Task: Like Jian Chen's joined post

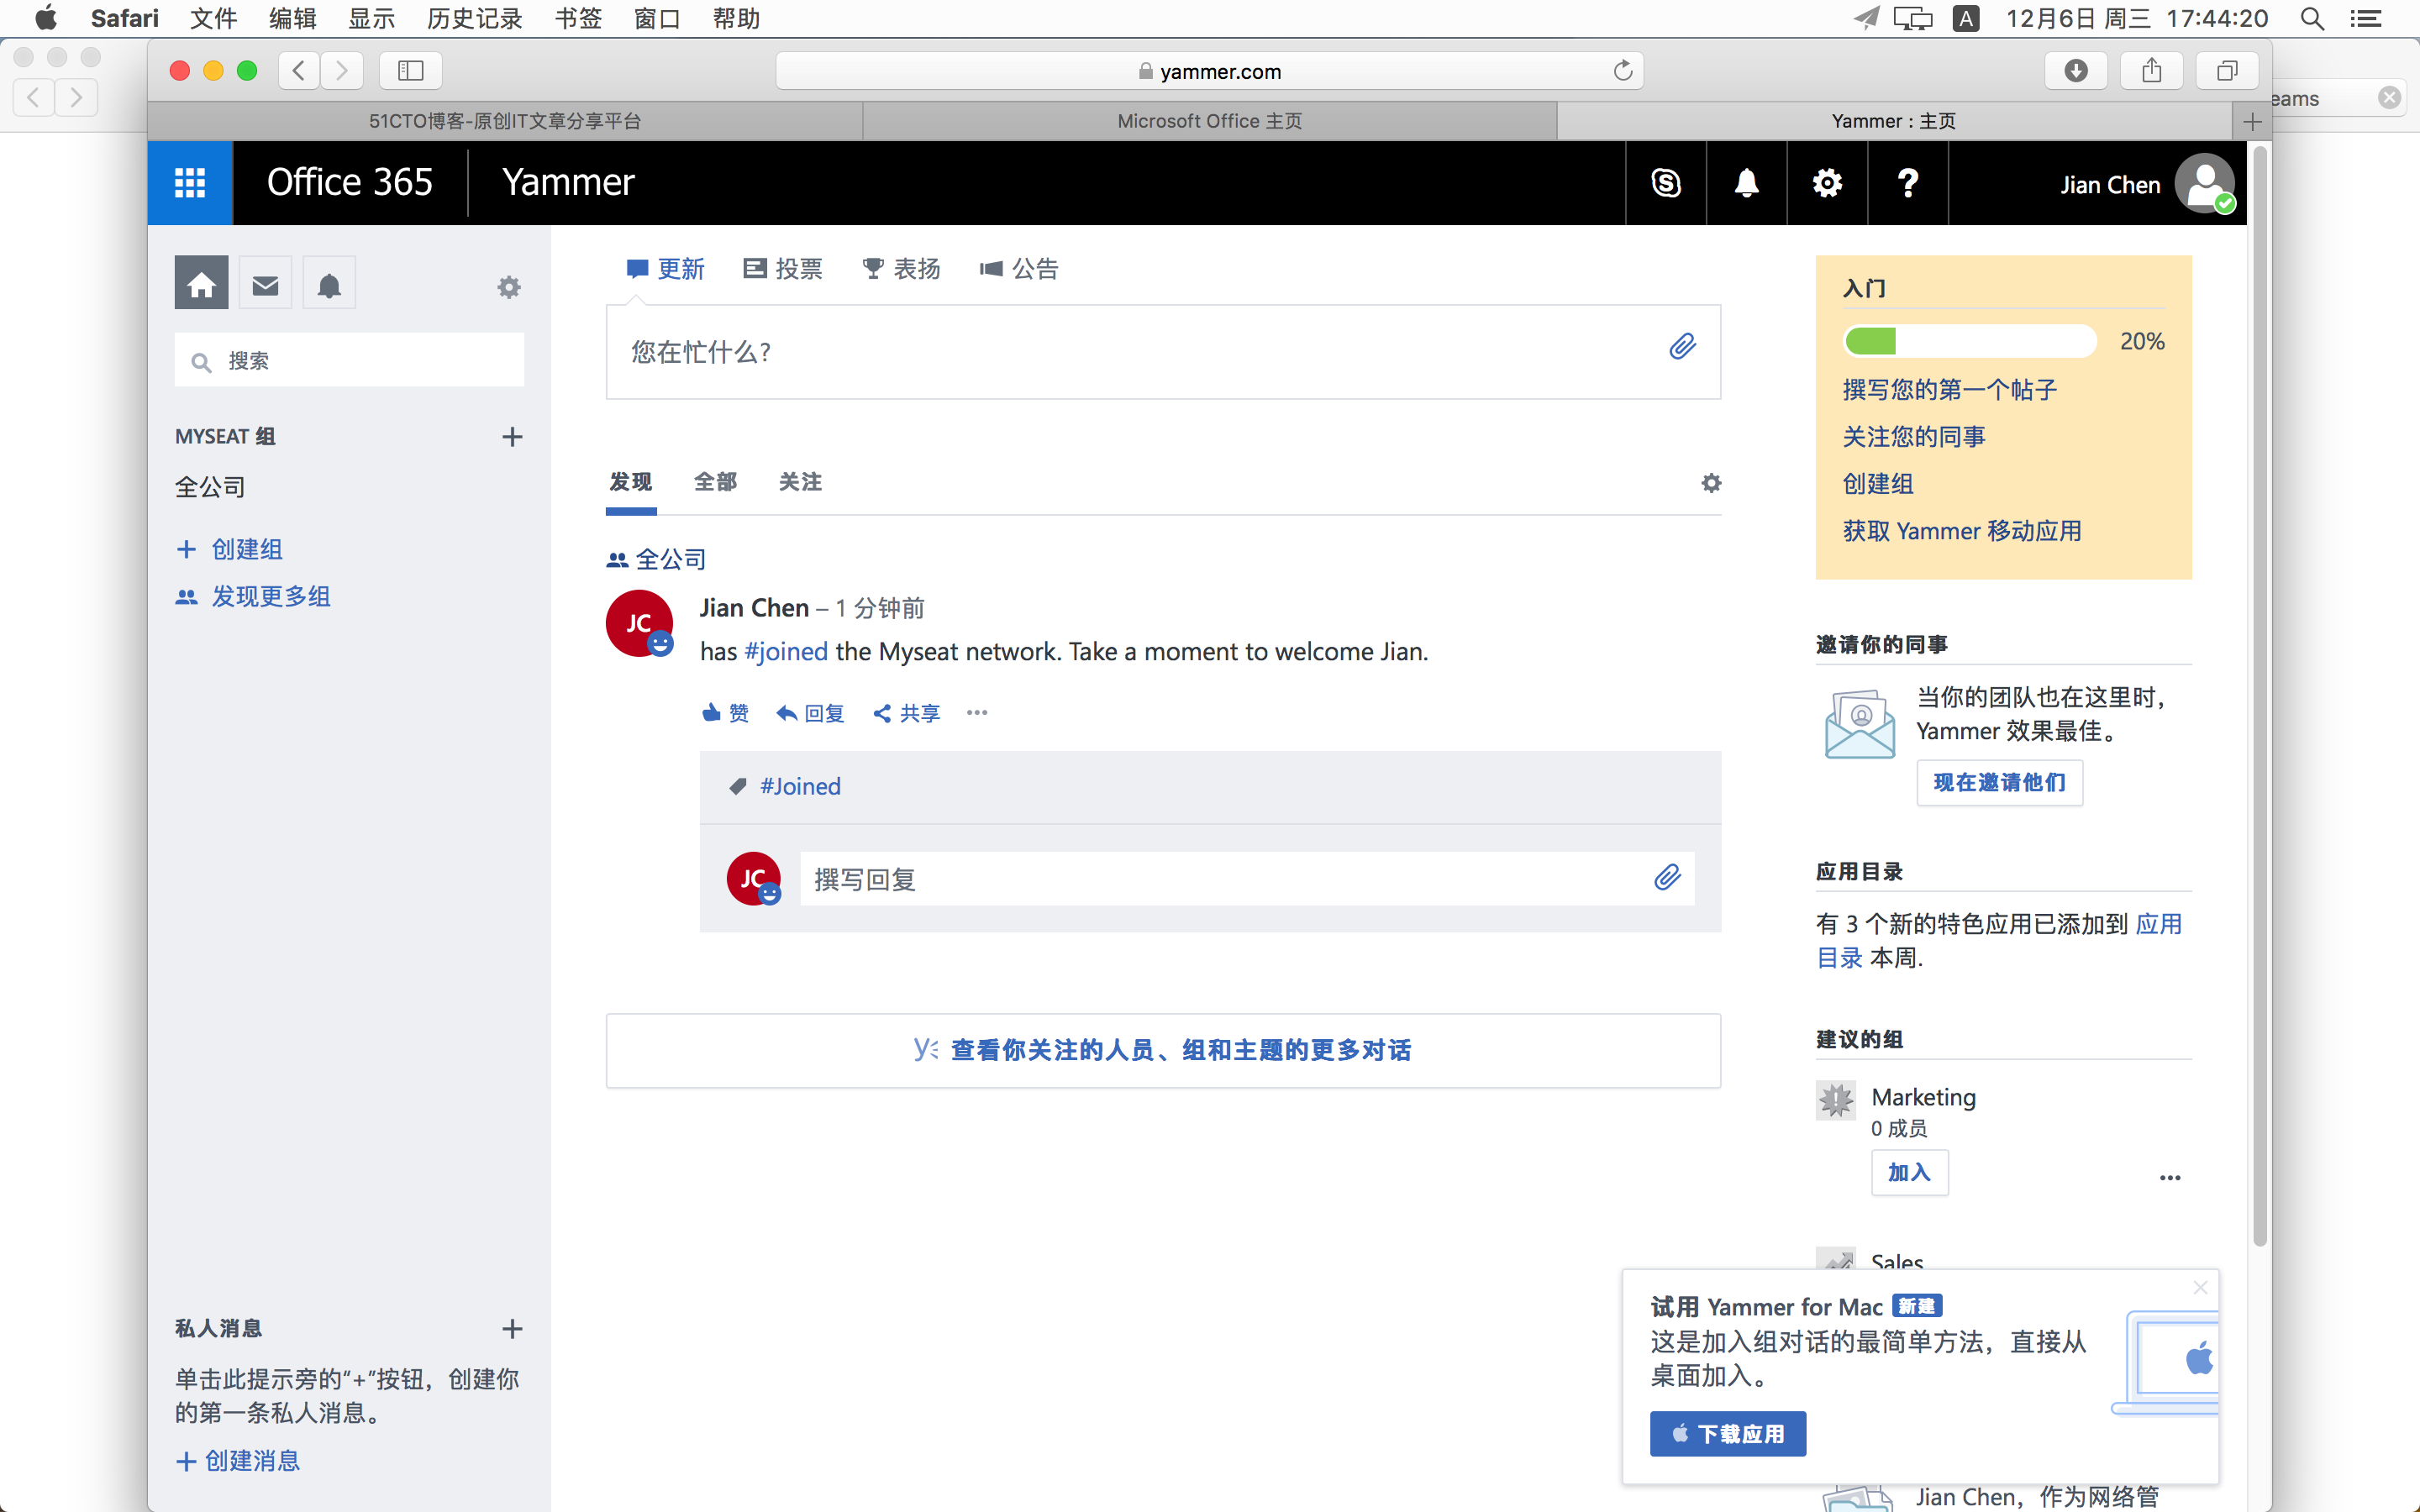Action: [x=725, y=713]
